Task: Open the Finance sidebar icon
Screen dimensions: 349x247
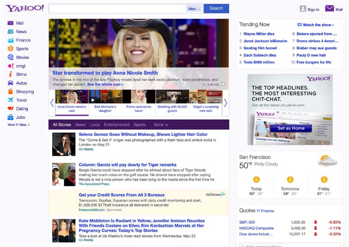Action: click(x=10, y=40)
